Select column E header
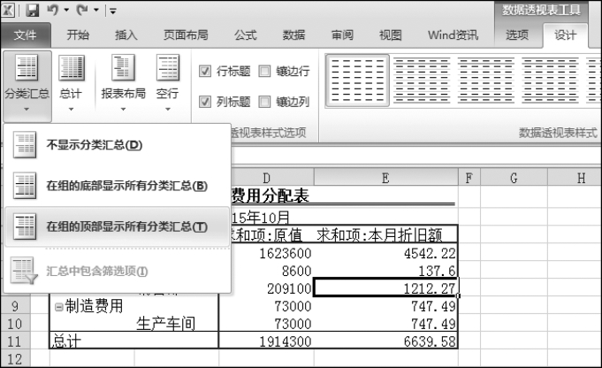The image size is (602, 368). point(385,178)
